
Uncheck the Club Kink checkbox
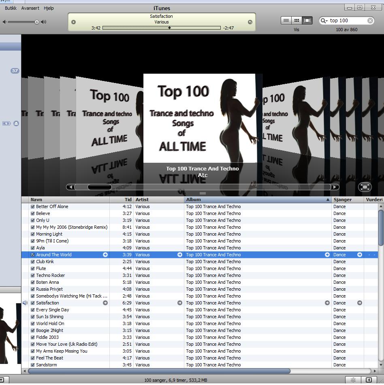pyautogui.click(x=33, y=262)
